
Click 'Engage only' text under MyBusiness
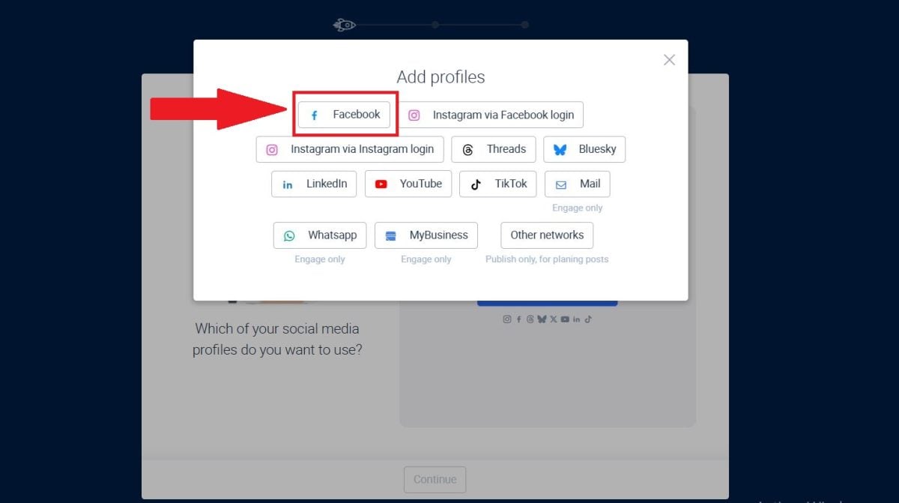click(x=426, y=259)
